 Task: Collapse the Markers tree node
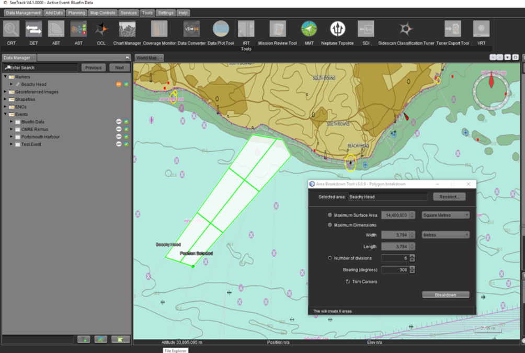[5, 77]
